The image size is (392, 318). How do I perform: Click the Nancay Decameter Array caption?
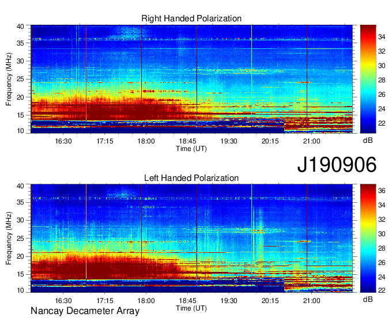point(85,311)
